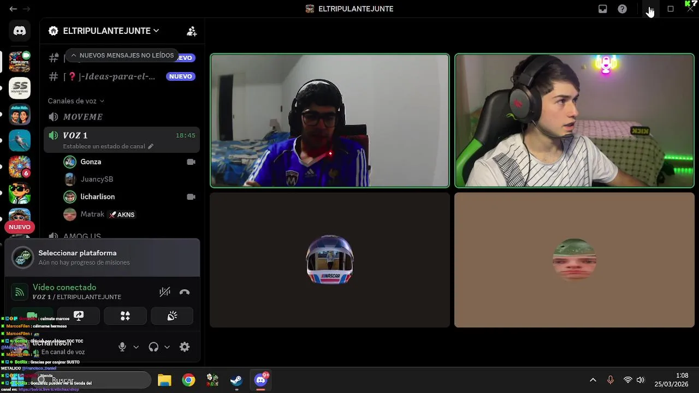Join the MOVEME voice channel

pyautogui.click(x=121, y=117)
